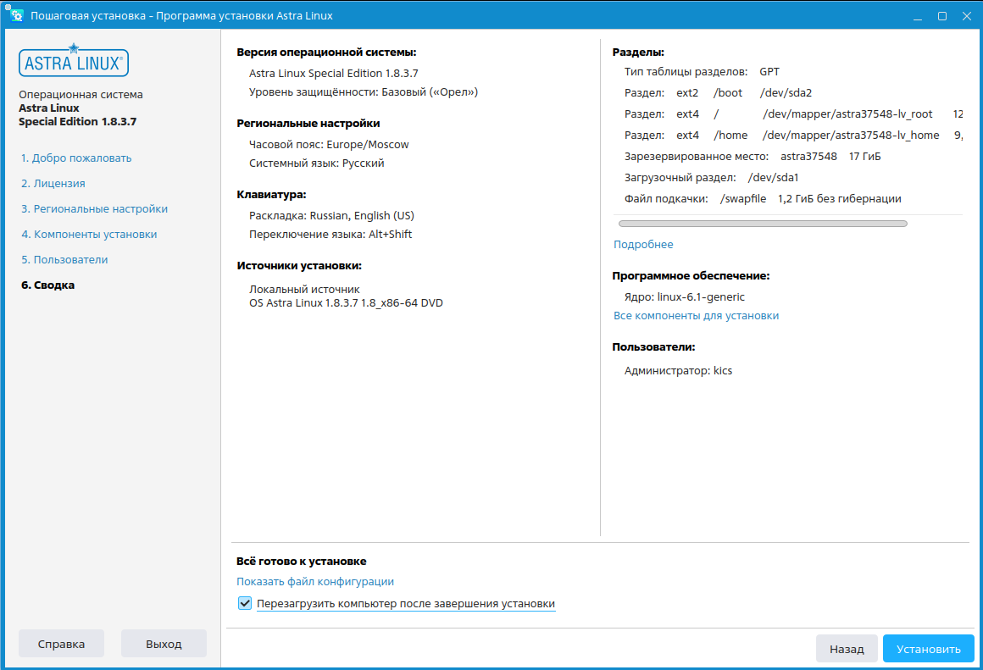Click the Установить button
The width and height of the screenshot is (983, 670).
(929, 649)
